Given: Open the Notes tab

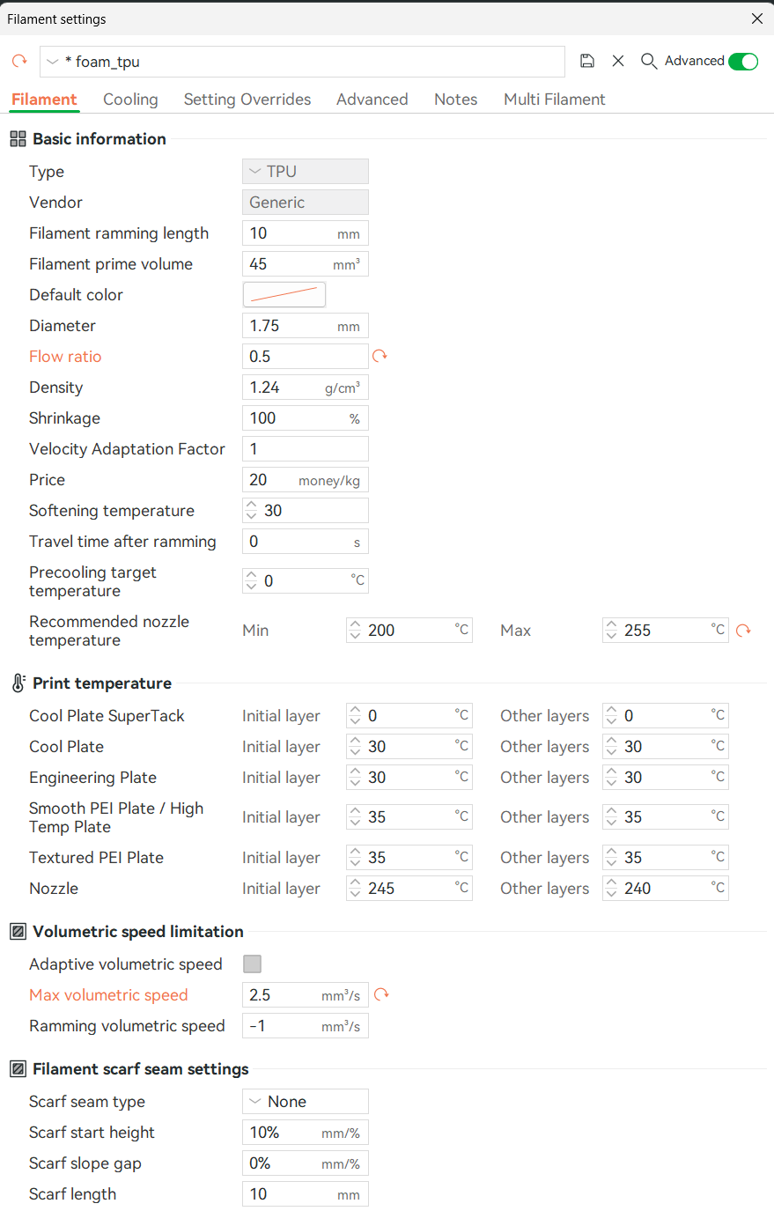Looking at the screenshot, I should [x=455, y=100].
